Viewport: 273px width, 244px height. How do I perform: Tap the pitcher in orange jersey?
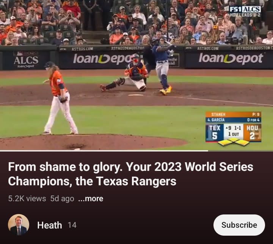tap(60, 98)
